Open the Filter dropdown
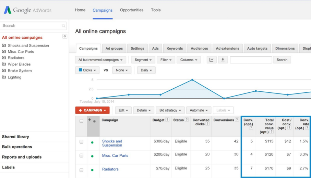Screen dimensions: 311x178 166,60
